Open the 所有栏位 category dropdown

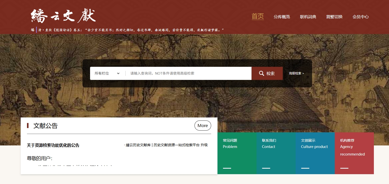tap(107, 73)
